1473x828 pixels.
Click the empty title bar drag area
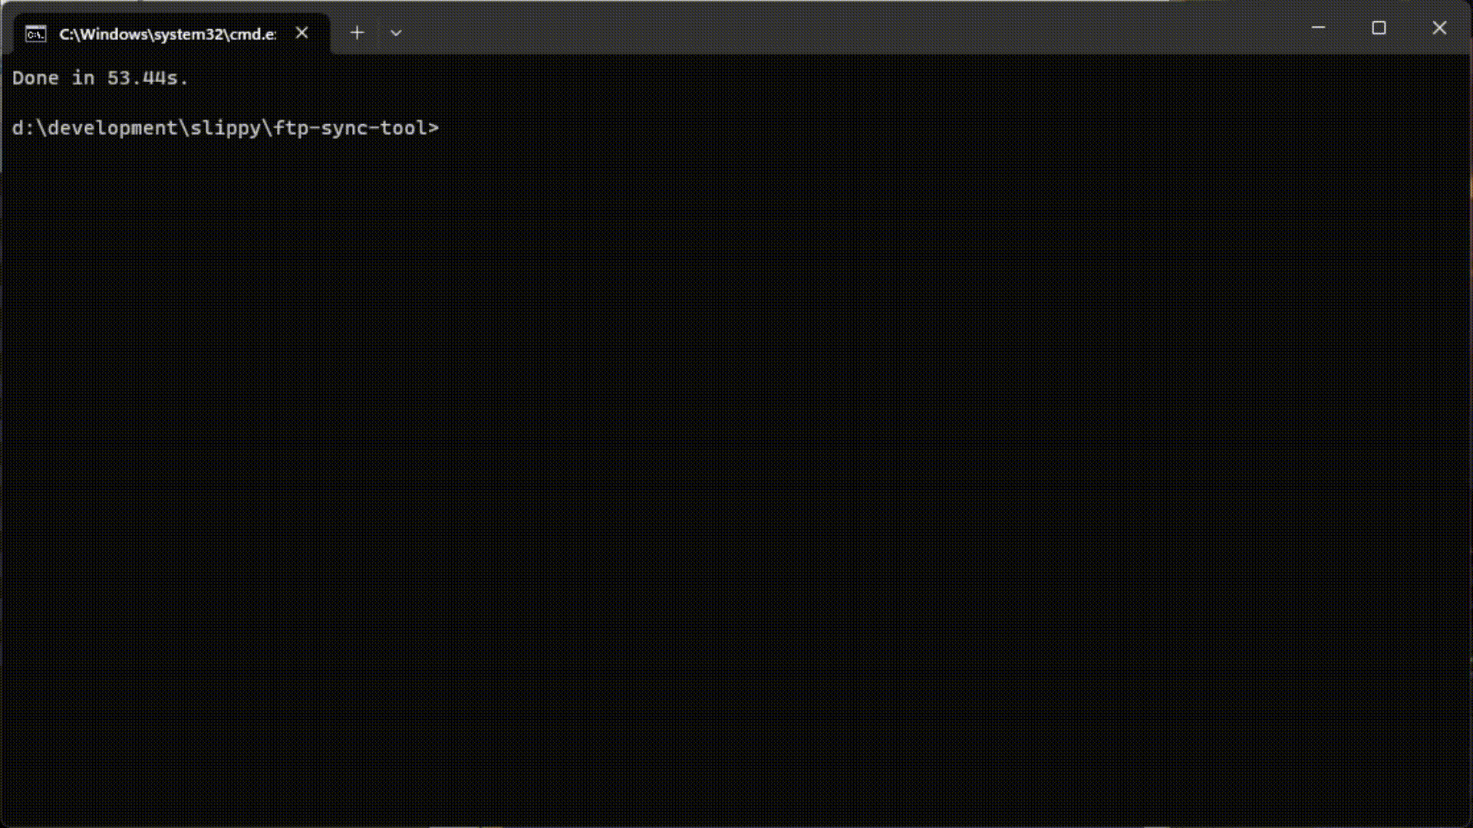844,28
